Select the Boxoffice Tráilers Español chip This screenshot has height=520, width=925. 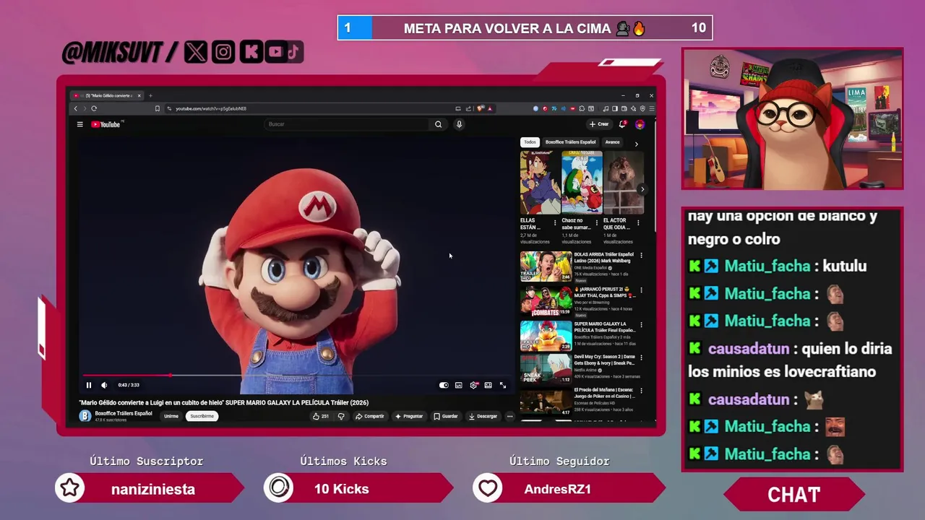[x=570, y=142]
